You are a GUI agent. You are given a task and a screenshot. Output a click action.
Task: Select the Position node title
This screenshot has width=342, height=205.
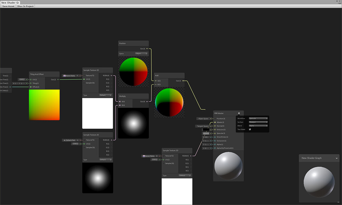point(122,43)
